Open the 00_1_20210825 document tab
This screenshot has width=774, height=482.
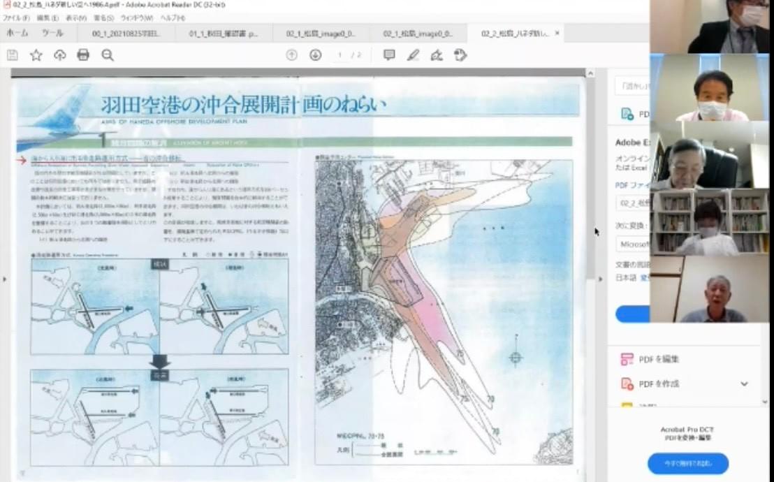[126, 34]
